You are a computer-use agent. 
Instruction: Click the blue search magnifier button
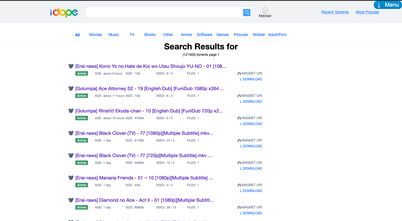coord(247,12)
